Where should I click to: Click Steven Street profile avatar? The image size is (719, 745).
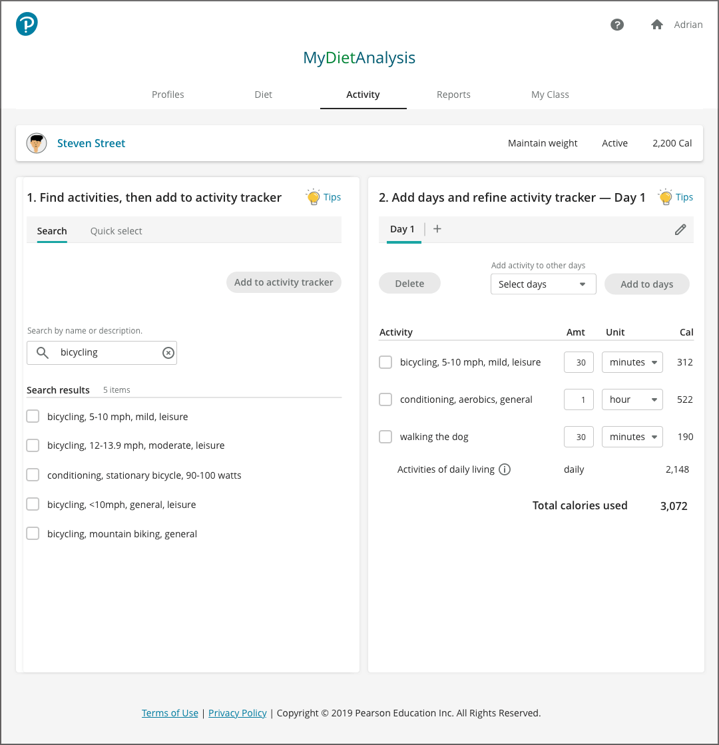(37, 143)
